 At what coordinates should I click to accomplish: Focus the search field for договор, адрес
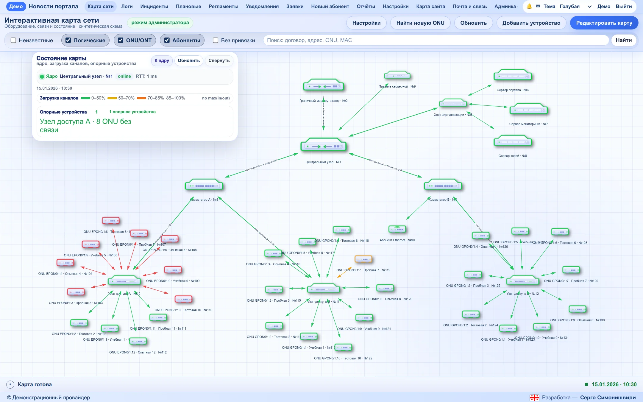(436, 40)
